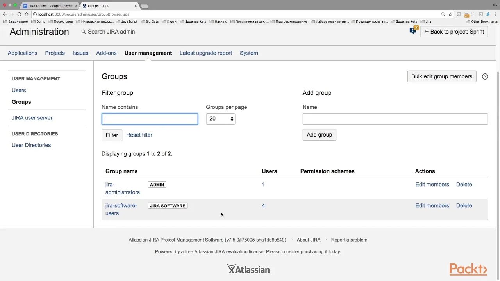The image size is (500, 281).
Task: Open About JIRA footer link
Action: (309, 240)
